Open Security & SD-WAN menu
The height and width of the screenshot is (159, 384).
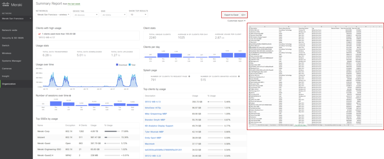pos(14,38)
